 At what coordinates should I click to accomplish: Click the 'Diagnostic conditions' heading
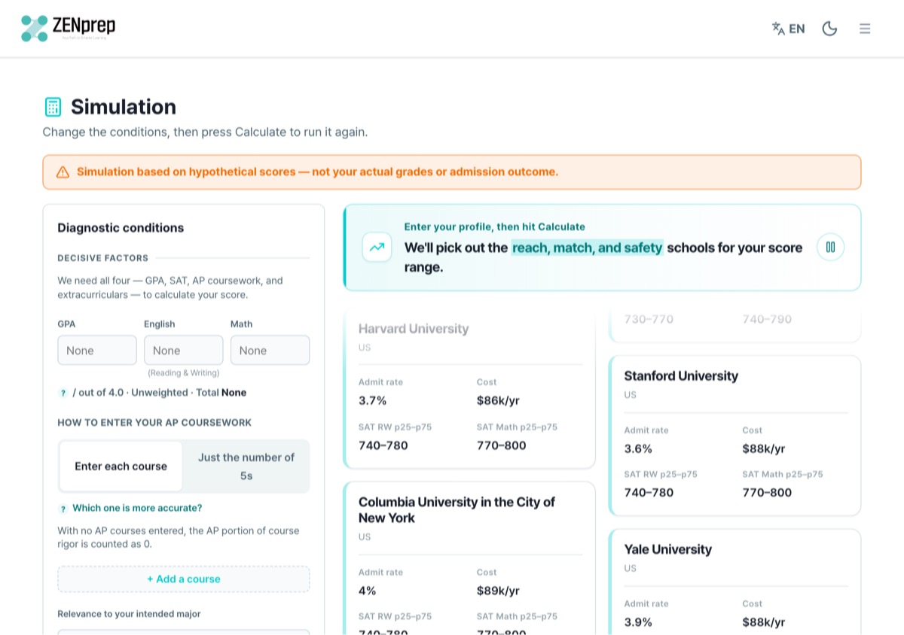pos(121,228)
